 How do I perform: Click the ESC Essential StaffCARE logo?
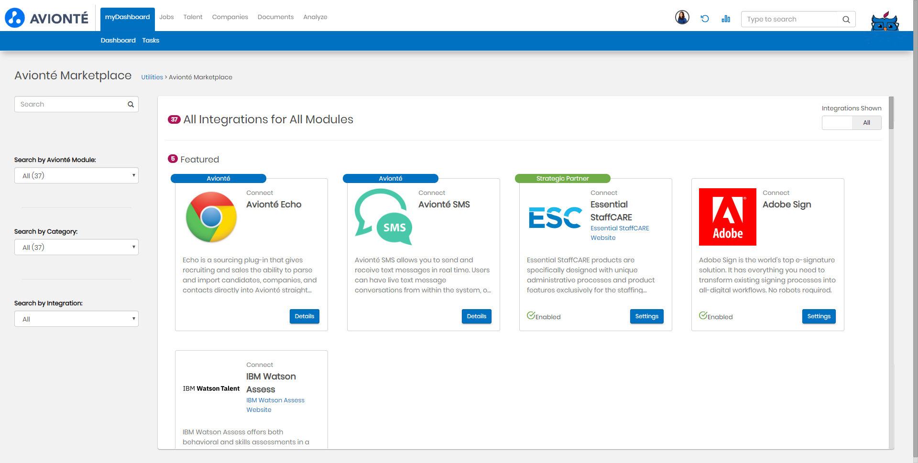point(556,217)
